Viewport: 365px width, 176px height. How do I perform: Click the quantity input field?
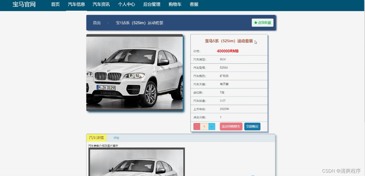[204, 126]
